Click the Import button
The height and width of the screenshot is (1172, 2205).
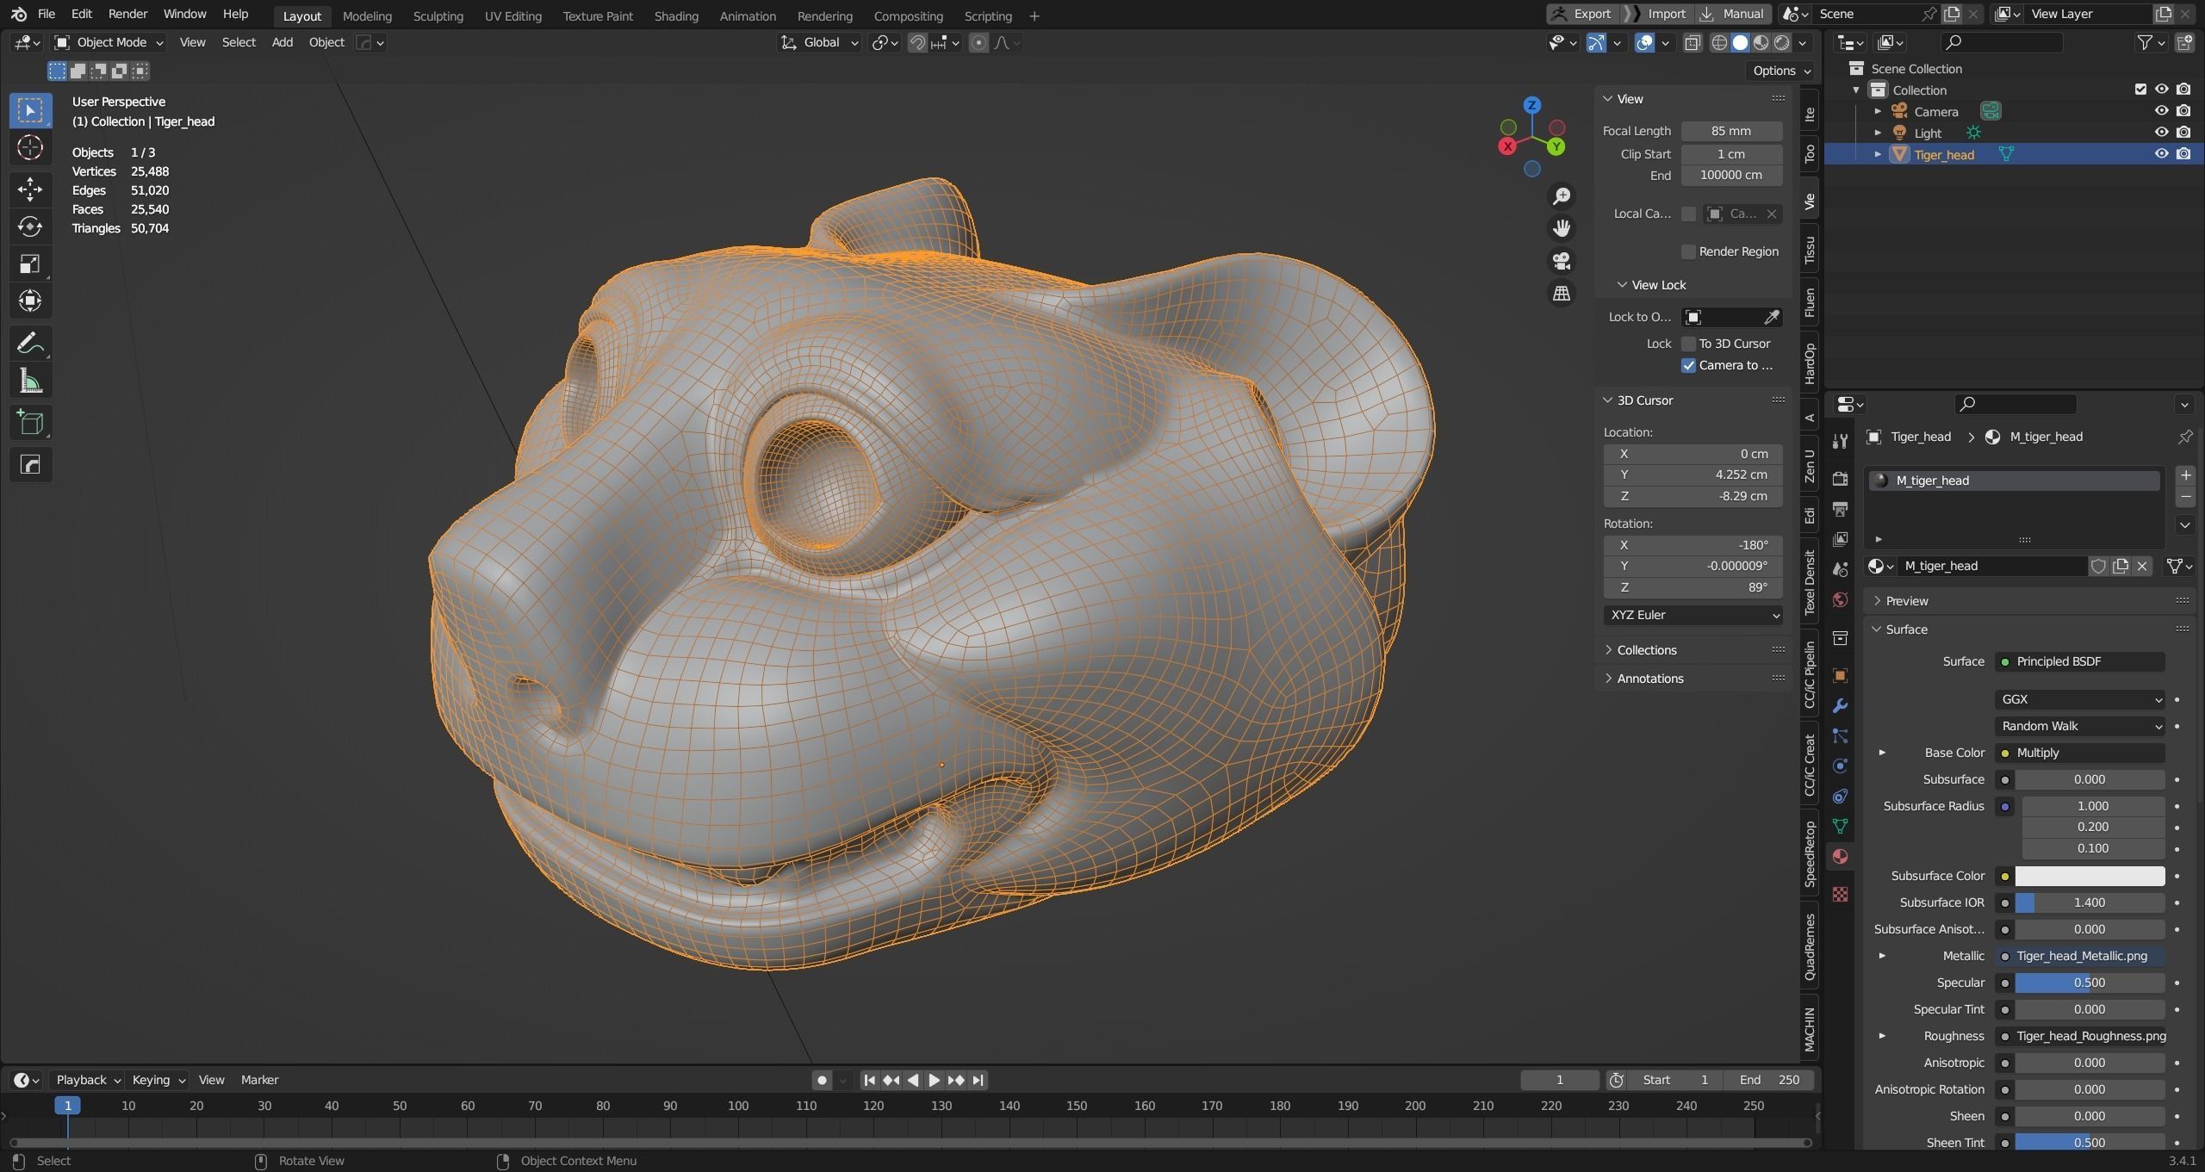1658,14
